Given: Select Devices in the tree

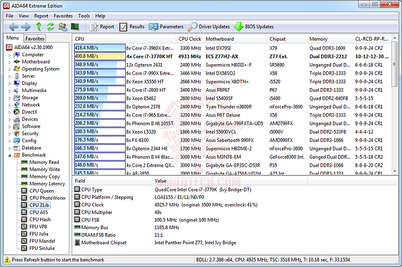Looking at the screenshot, I should pos(30,119).
